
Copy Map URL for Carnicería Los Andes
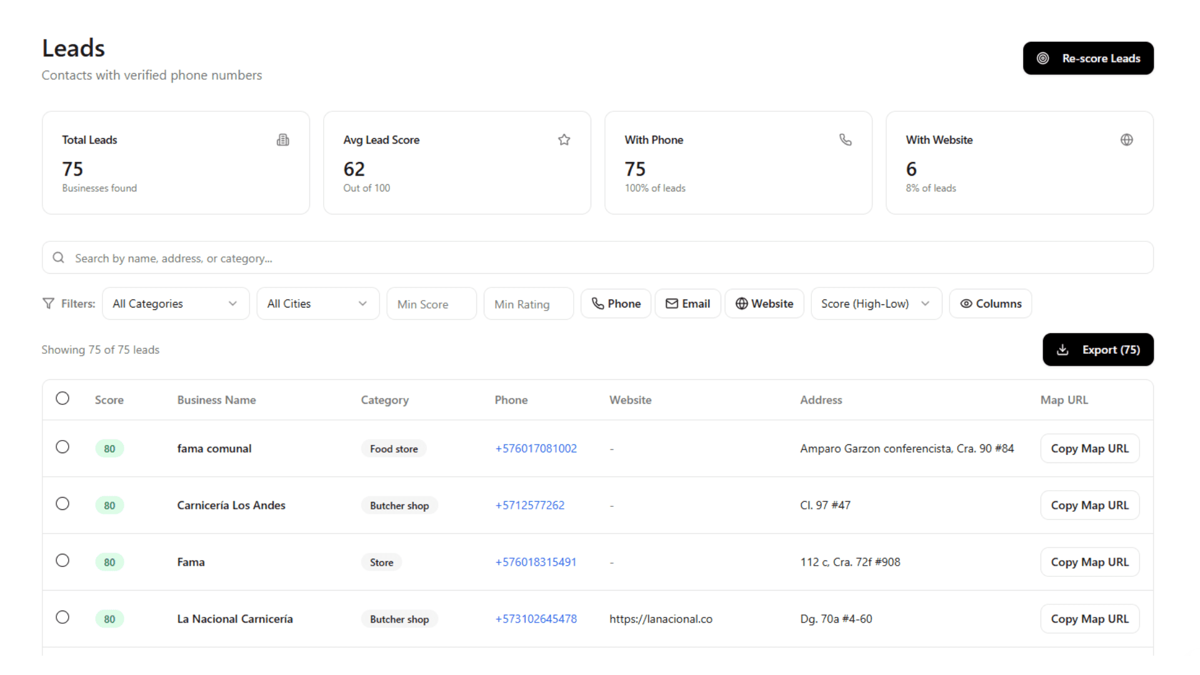pos(1089,506)
